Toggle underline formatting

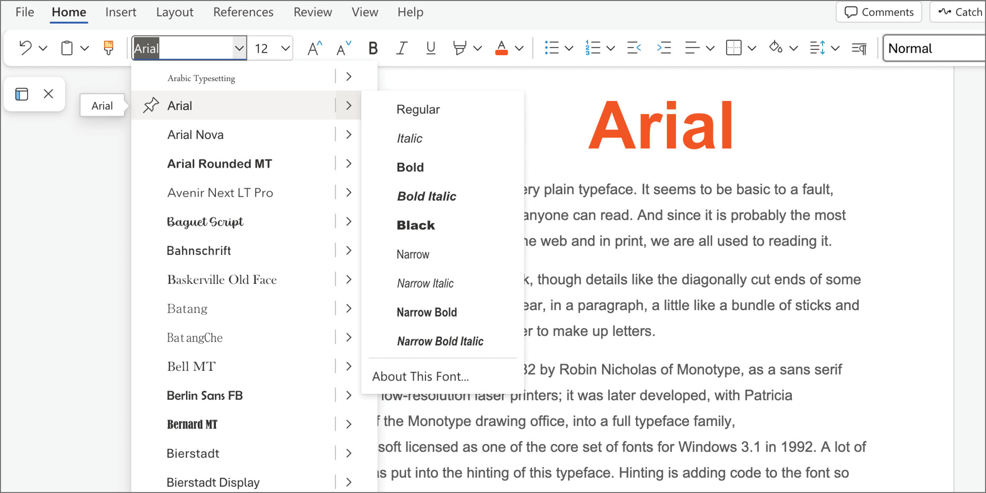[x=430, y=48]
